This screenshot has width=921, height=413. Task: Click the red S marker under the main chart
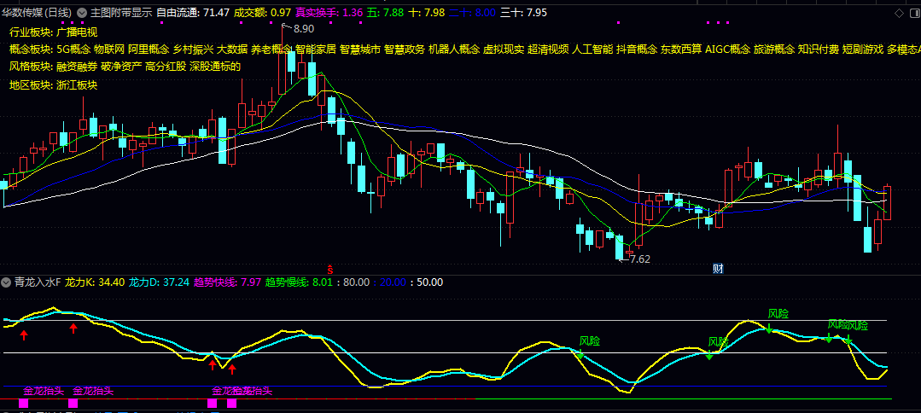click(330, 270)
